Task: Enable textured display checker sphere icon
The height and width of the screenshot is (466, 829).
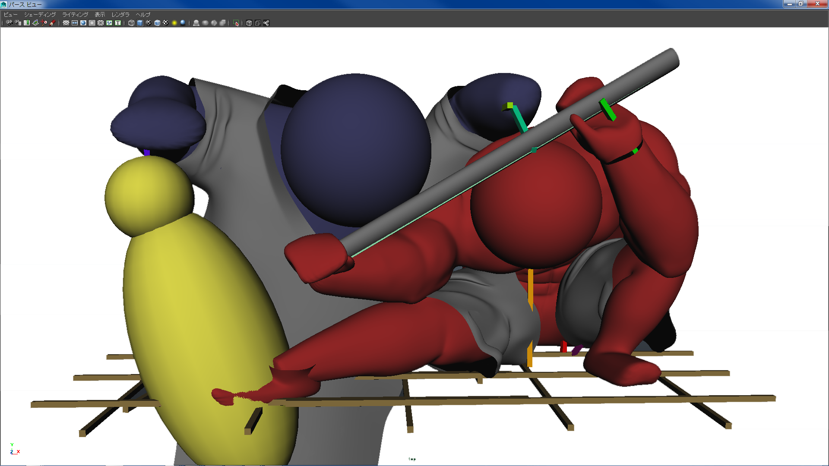Action: point(166,23)
